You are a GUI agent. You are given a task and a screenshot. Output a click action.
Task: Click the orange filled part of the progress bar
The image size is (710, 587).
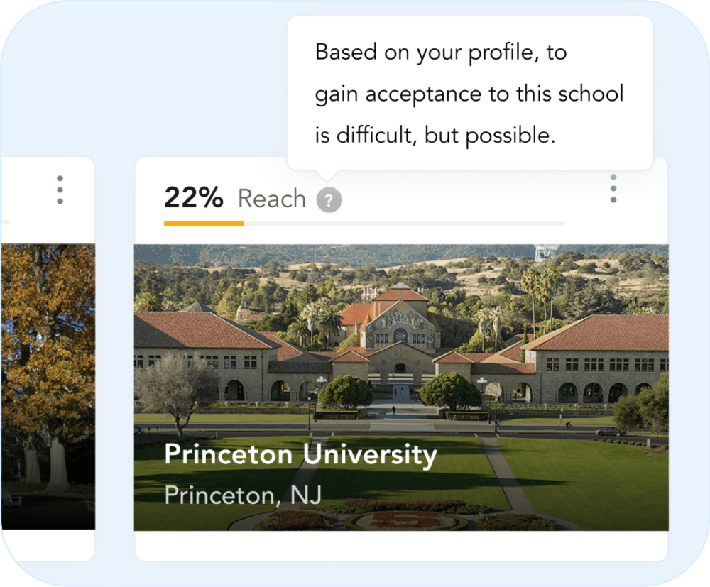(204, 224)
